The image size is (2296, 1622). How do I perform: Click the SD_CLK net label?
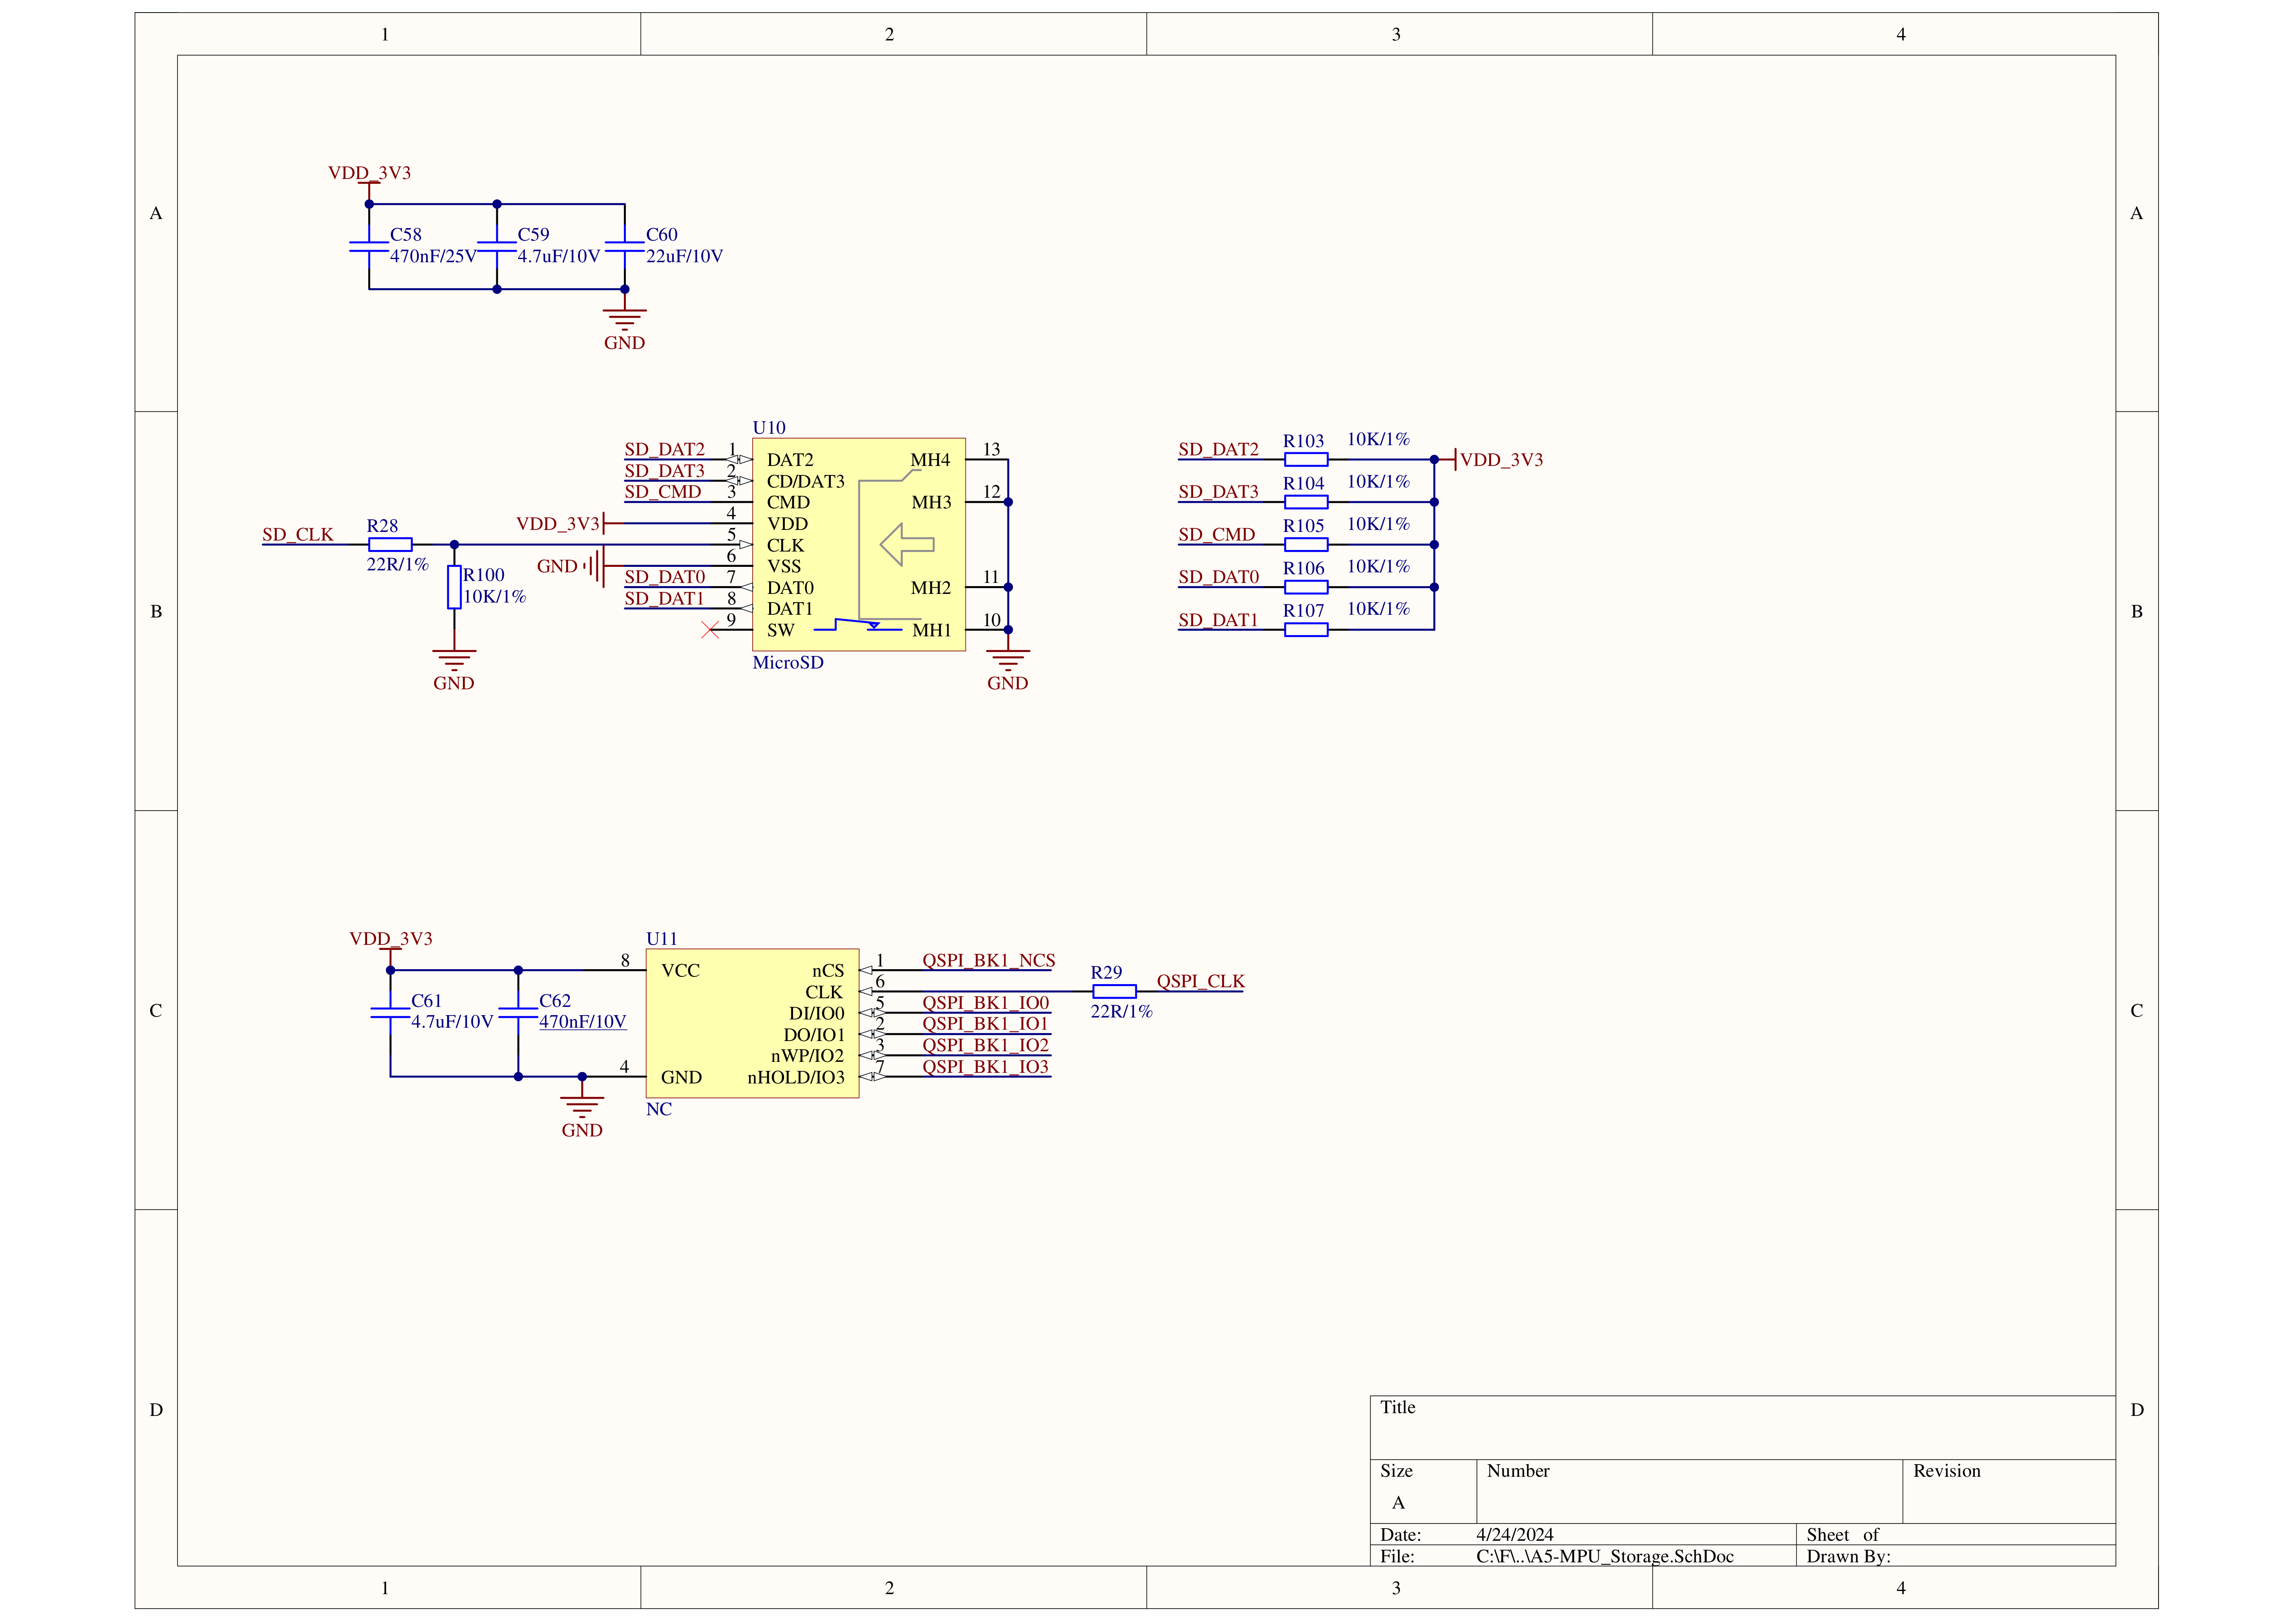pyautogui.click(x=298, y=535)
